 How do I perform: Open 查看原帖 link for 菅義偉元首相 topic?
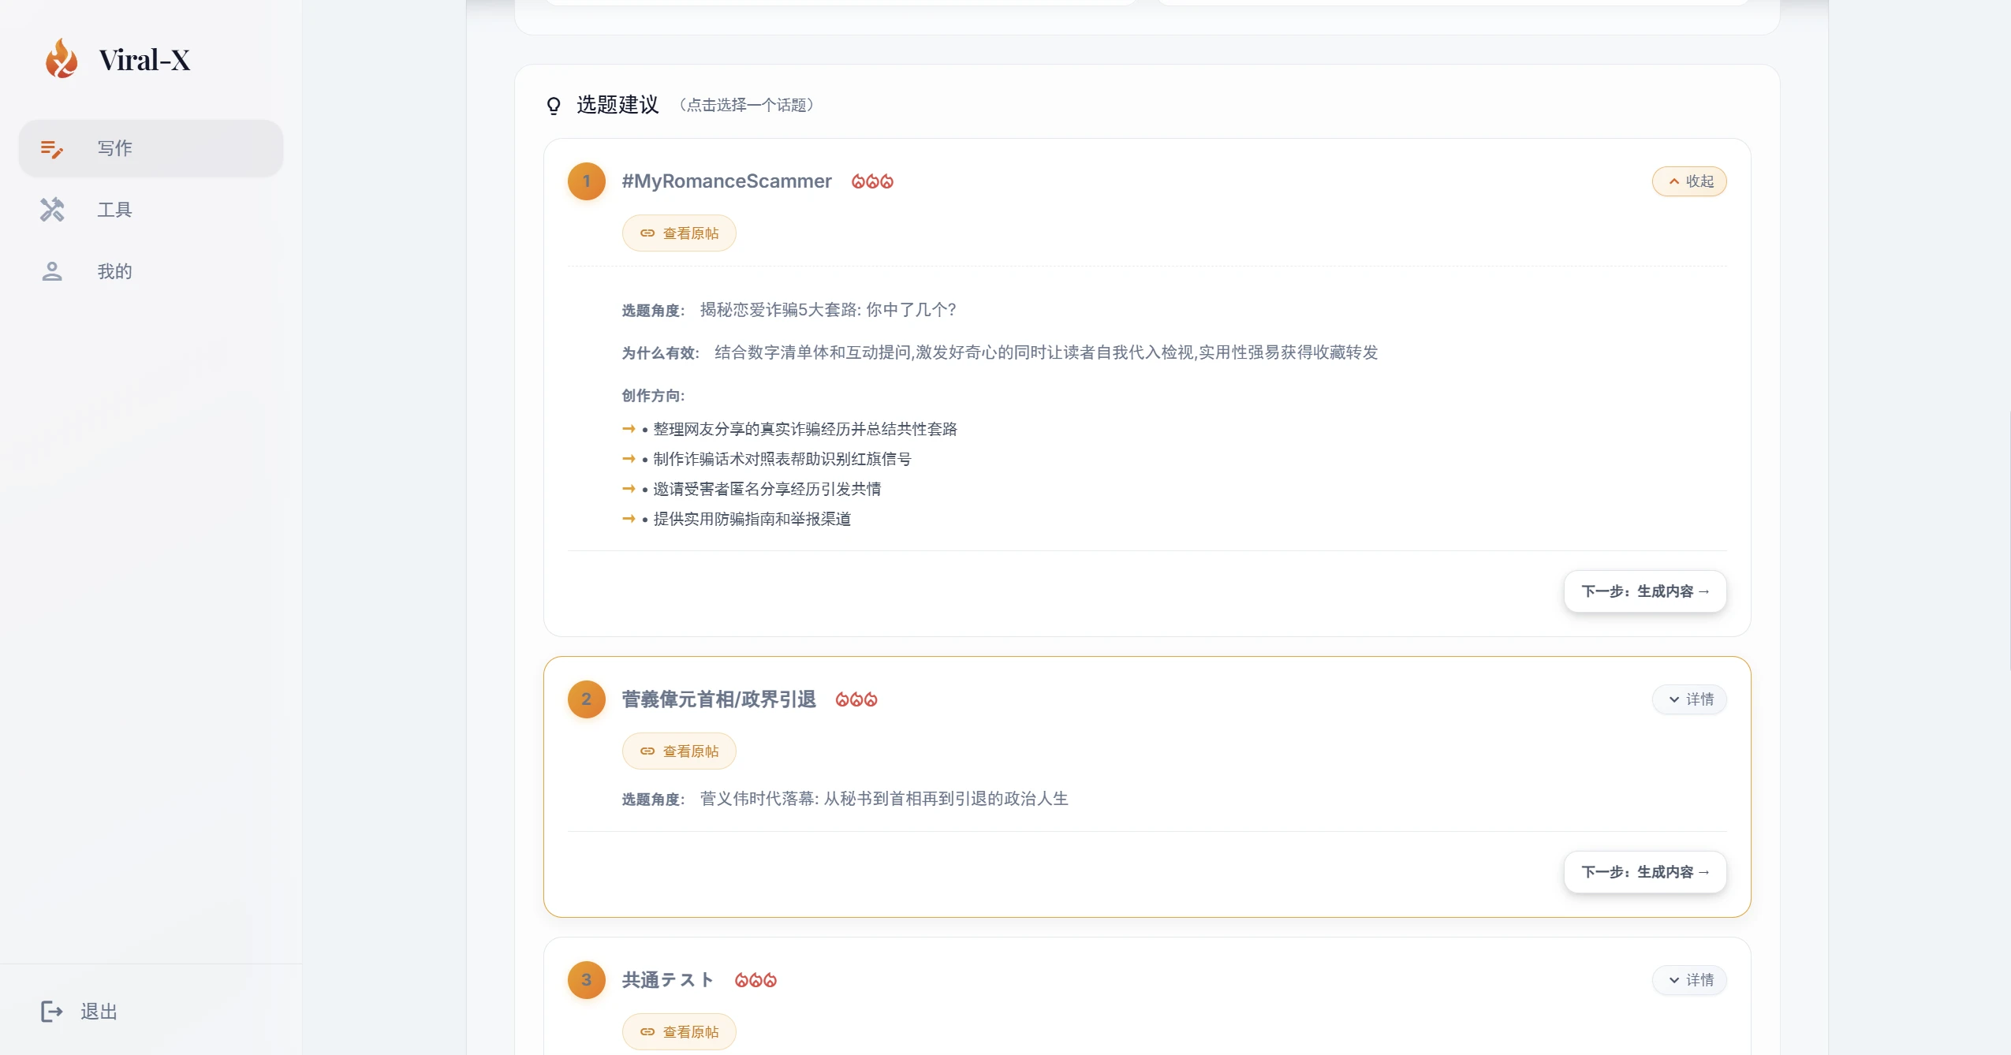click(x=679, y=751)
